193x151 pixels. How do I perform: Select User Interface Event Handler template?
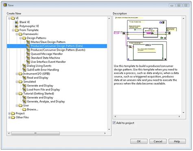48,62
